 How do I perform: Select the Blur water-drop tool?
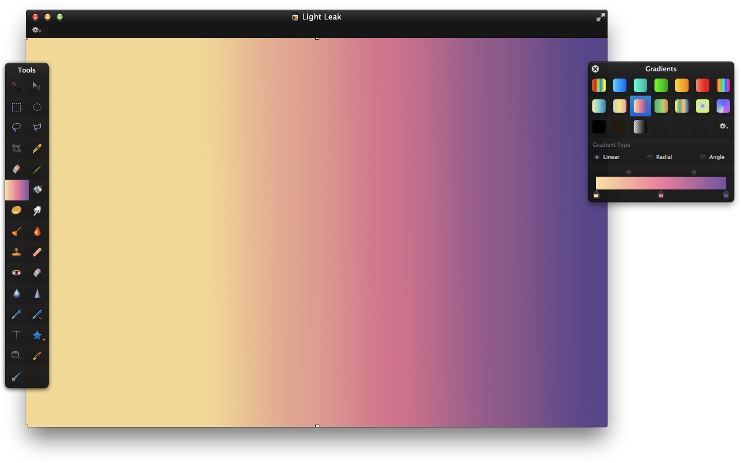(x=16, y=294)
